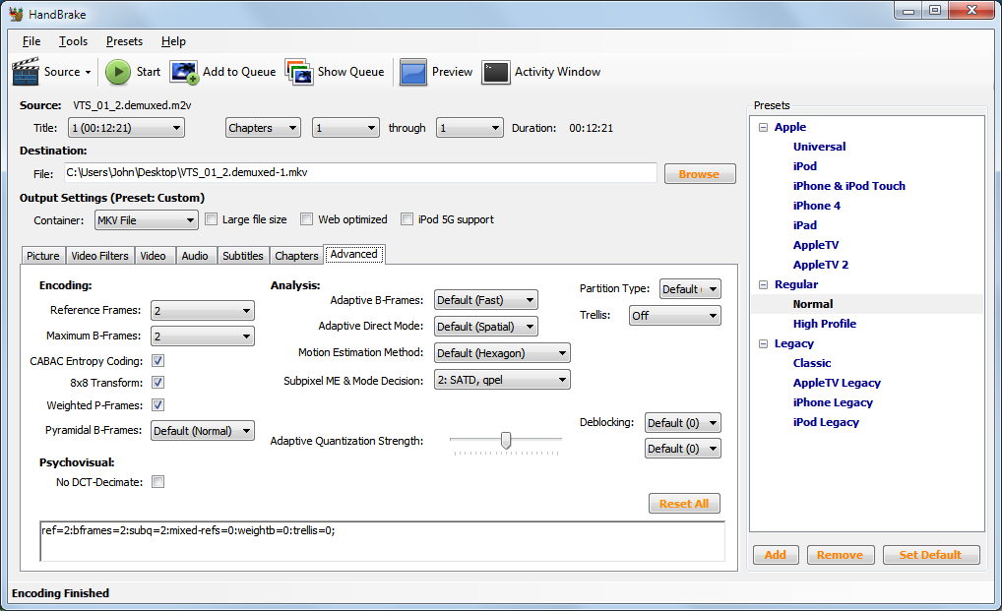The width and height of the screenshot is (1002, 611).
Task: Uncheck CABAC Entropy Coding
Action: [x=157, y=361]
